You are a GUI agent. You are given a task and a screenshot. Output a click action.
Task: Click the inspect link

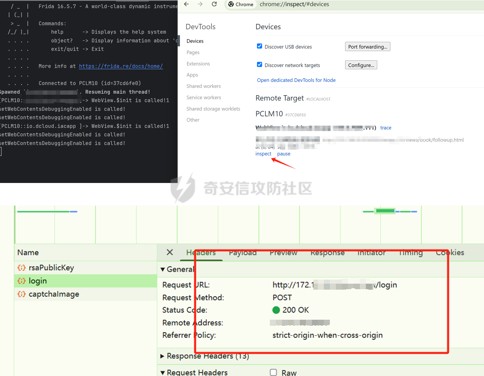263,154
